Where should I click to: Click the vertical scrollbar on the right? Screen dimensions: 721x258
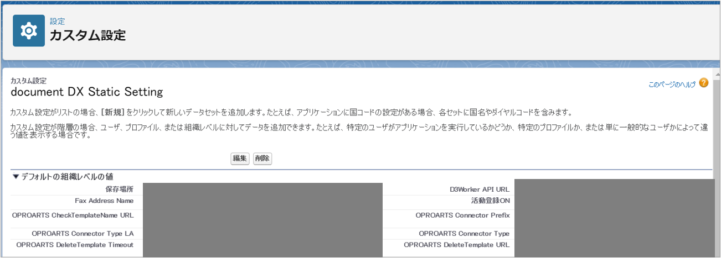[717, 166]
